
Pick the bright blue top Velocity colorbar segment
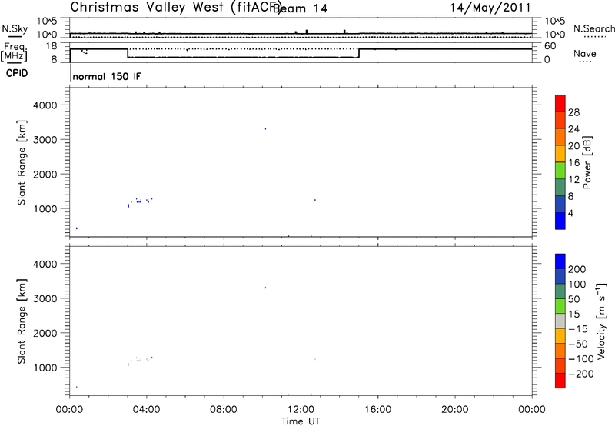(x=560, y=261)
